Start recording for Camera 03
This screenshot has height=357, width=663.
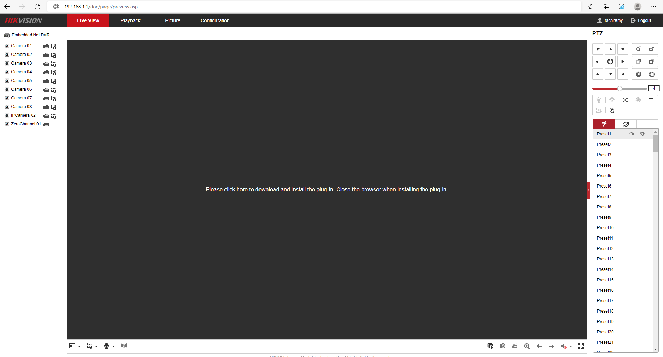pos(46,64)
